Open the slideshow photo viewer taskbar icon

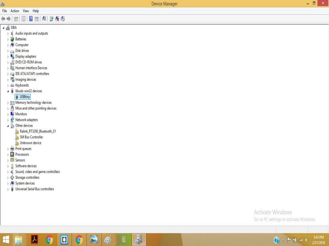coord(94,240)
